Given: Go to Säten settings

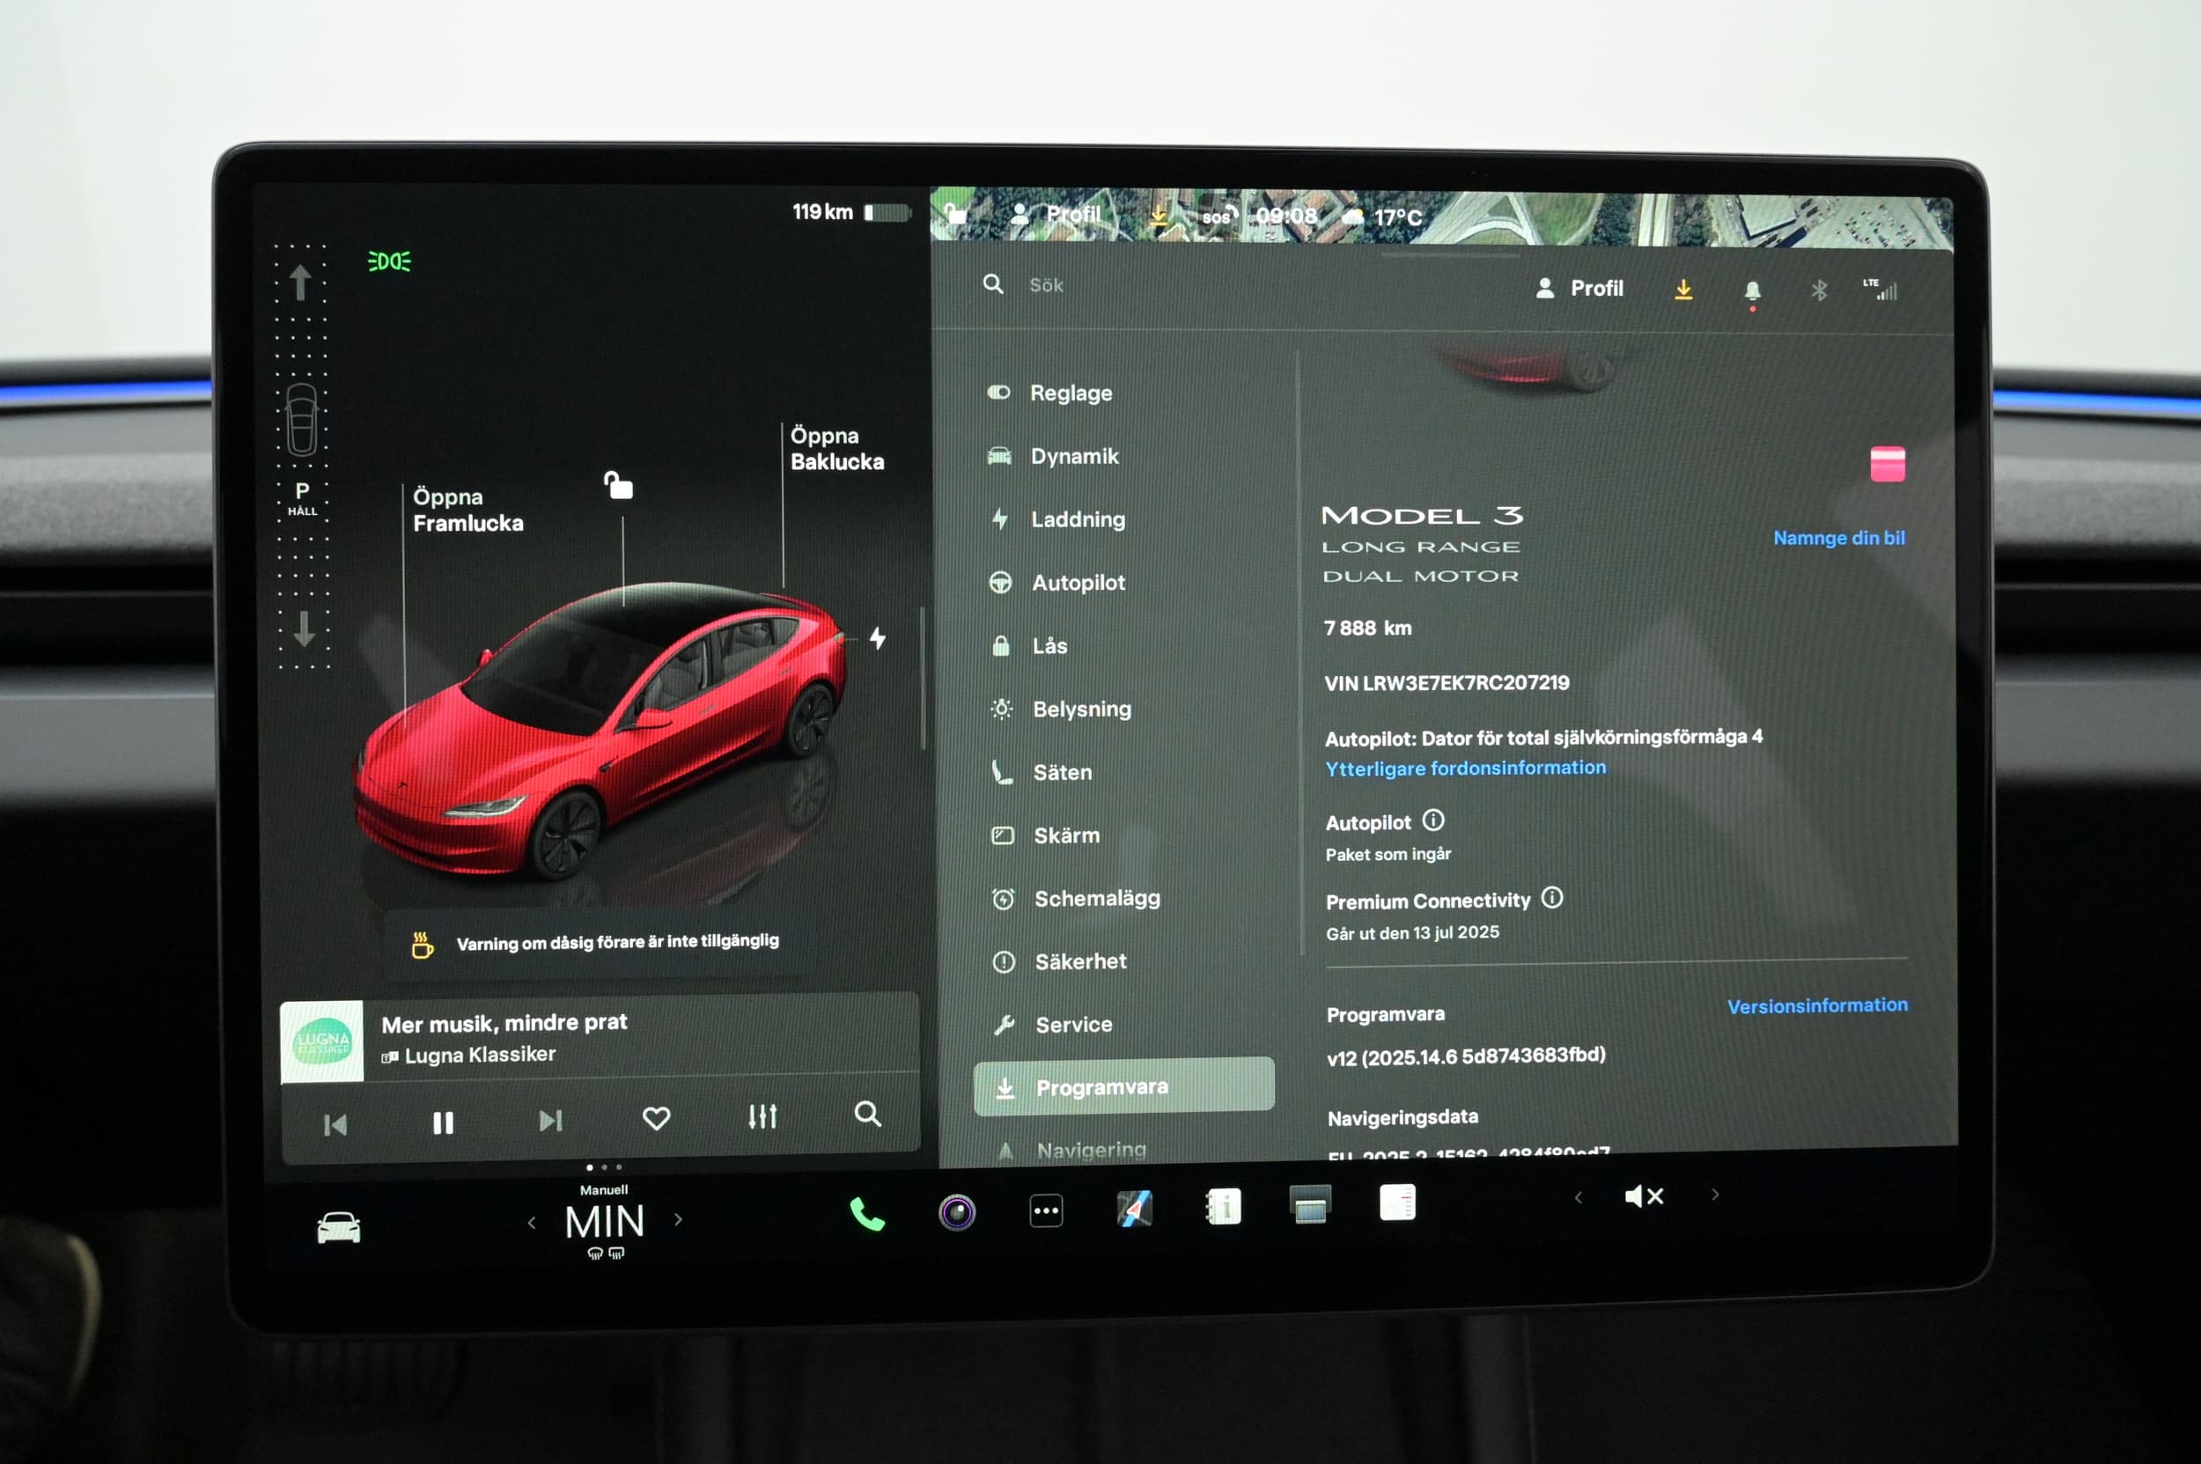Looking at the screenshot, I should 1042,772.
